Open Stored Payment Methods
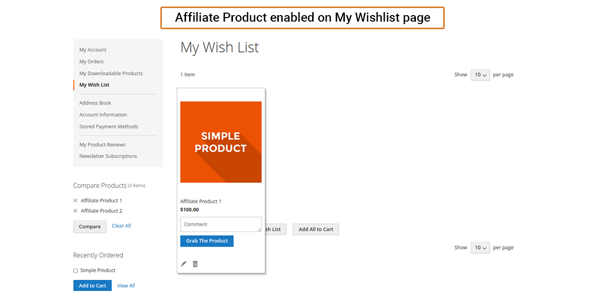 point(108,126)
